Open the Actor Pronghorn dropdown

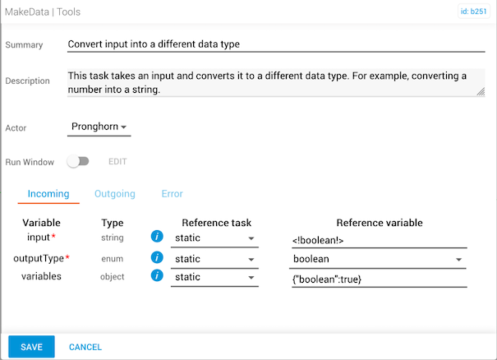(x=99, y=127)
